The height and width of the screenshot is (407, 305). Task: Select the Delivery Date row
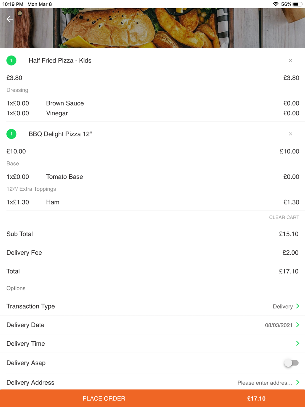pyautogui.click(x=152, y=325)
